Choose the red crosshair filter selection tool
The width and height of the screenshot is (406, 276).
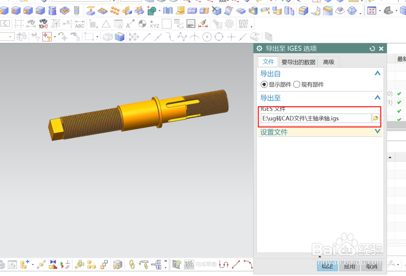click(47, 37)
